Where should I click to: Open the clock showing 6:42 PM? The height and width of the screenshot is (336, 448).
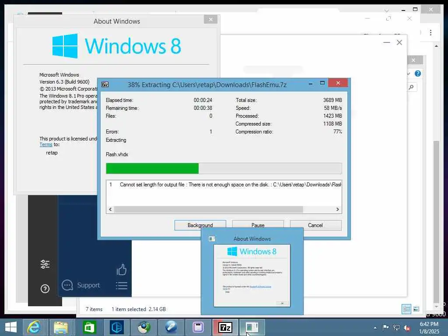click(429, 328)
